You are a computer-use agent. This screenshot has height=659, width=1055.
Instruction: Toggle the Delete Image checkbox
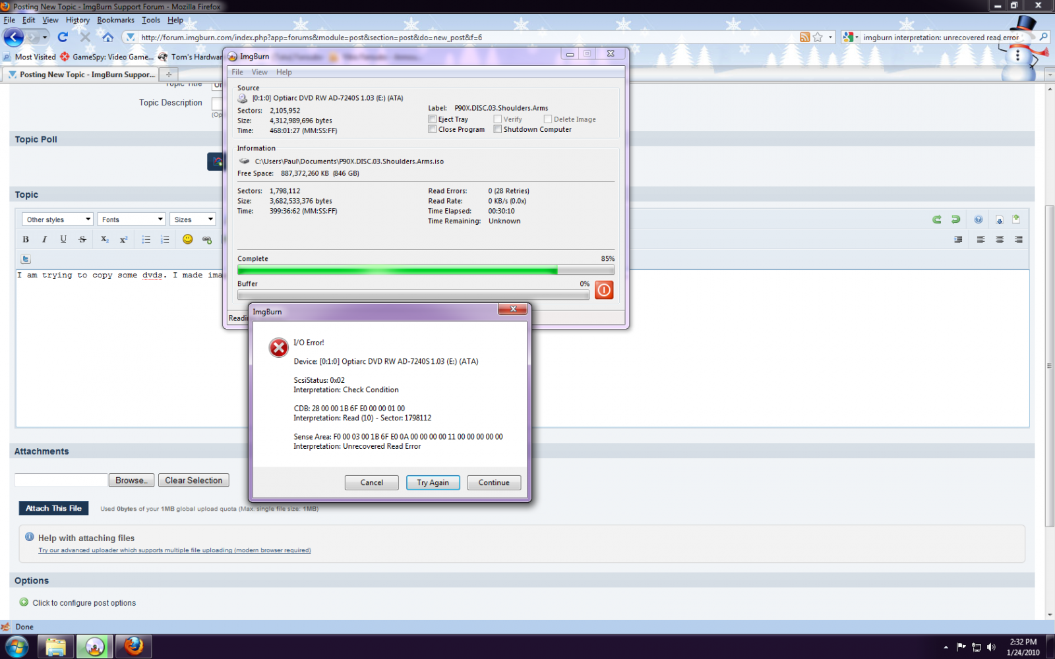pyautogui.click(x=547, y=119)
